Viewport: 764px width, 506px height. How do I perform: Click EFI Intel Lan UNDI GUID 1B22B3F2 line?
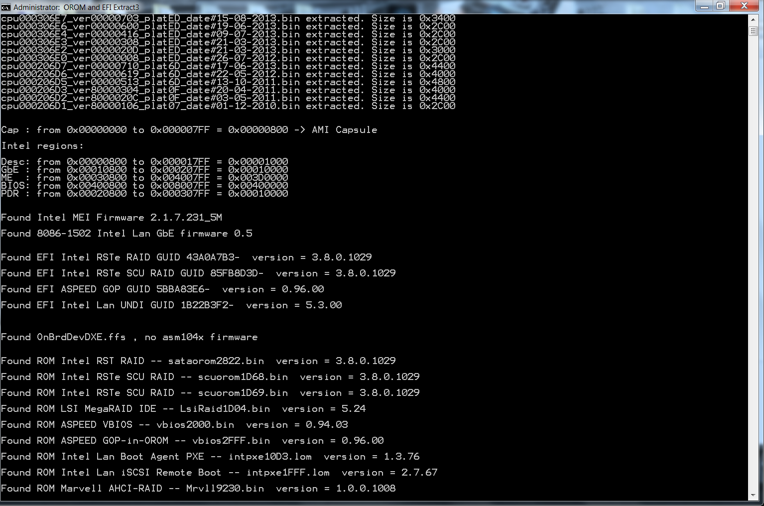point(171,305)
